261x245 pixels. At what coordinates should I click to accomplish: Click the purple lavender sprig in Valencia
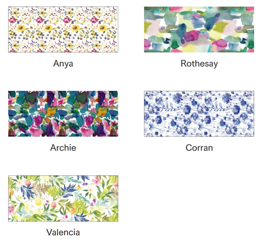coord(85,184)
